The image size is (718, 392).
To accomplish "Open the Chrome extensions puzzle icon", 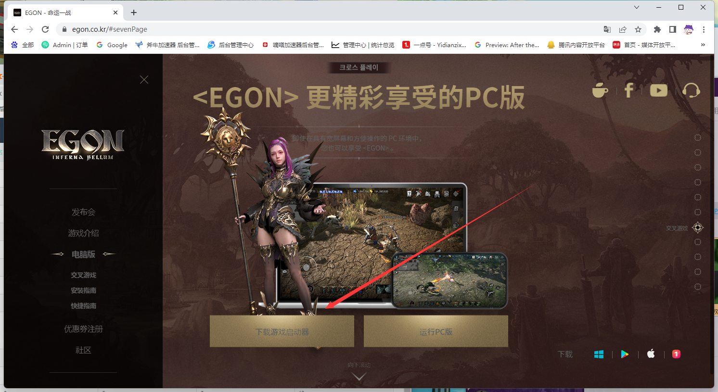I will 657,29.
